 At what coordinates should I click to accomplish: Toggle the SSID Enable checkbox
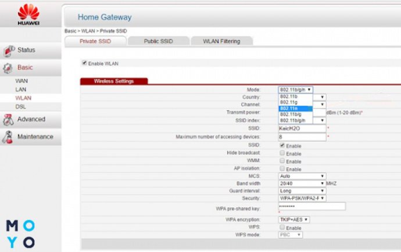pos(282,145)
